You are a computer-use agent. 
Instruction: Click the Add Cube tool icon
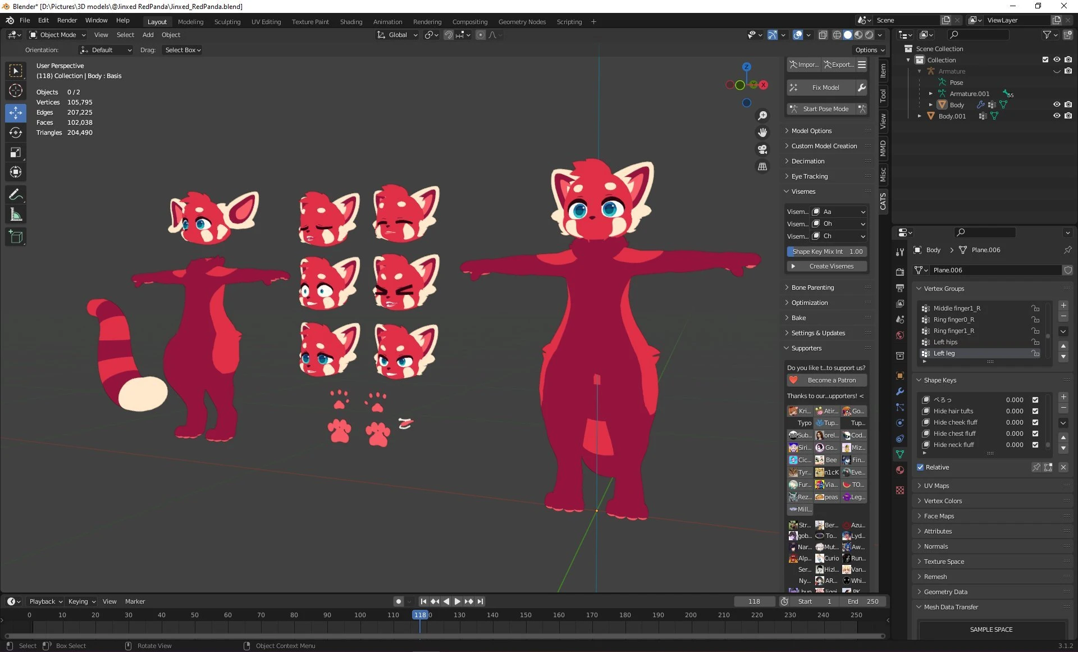coord(16,237)
